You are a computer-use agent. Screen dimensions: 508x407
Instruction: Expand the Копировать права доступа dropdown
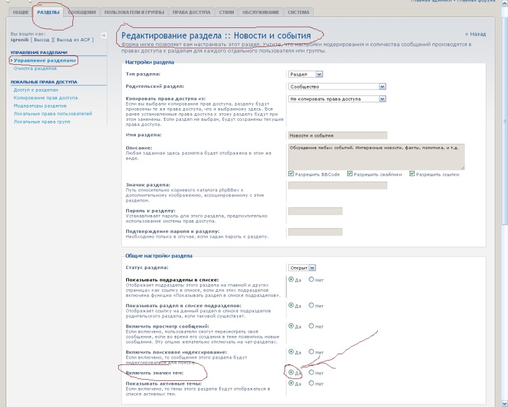point(382,99)
